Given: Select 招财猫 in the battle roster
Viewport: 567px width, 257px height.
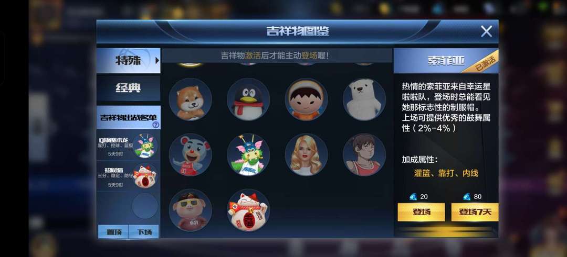Looking at the screenshot, I should [x=129, y=175].
